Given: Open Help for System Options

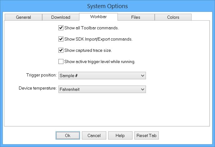Looking at the screenshot, I should pos(120,135).
